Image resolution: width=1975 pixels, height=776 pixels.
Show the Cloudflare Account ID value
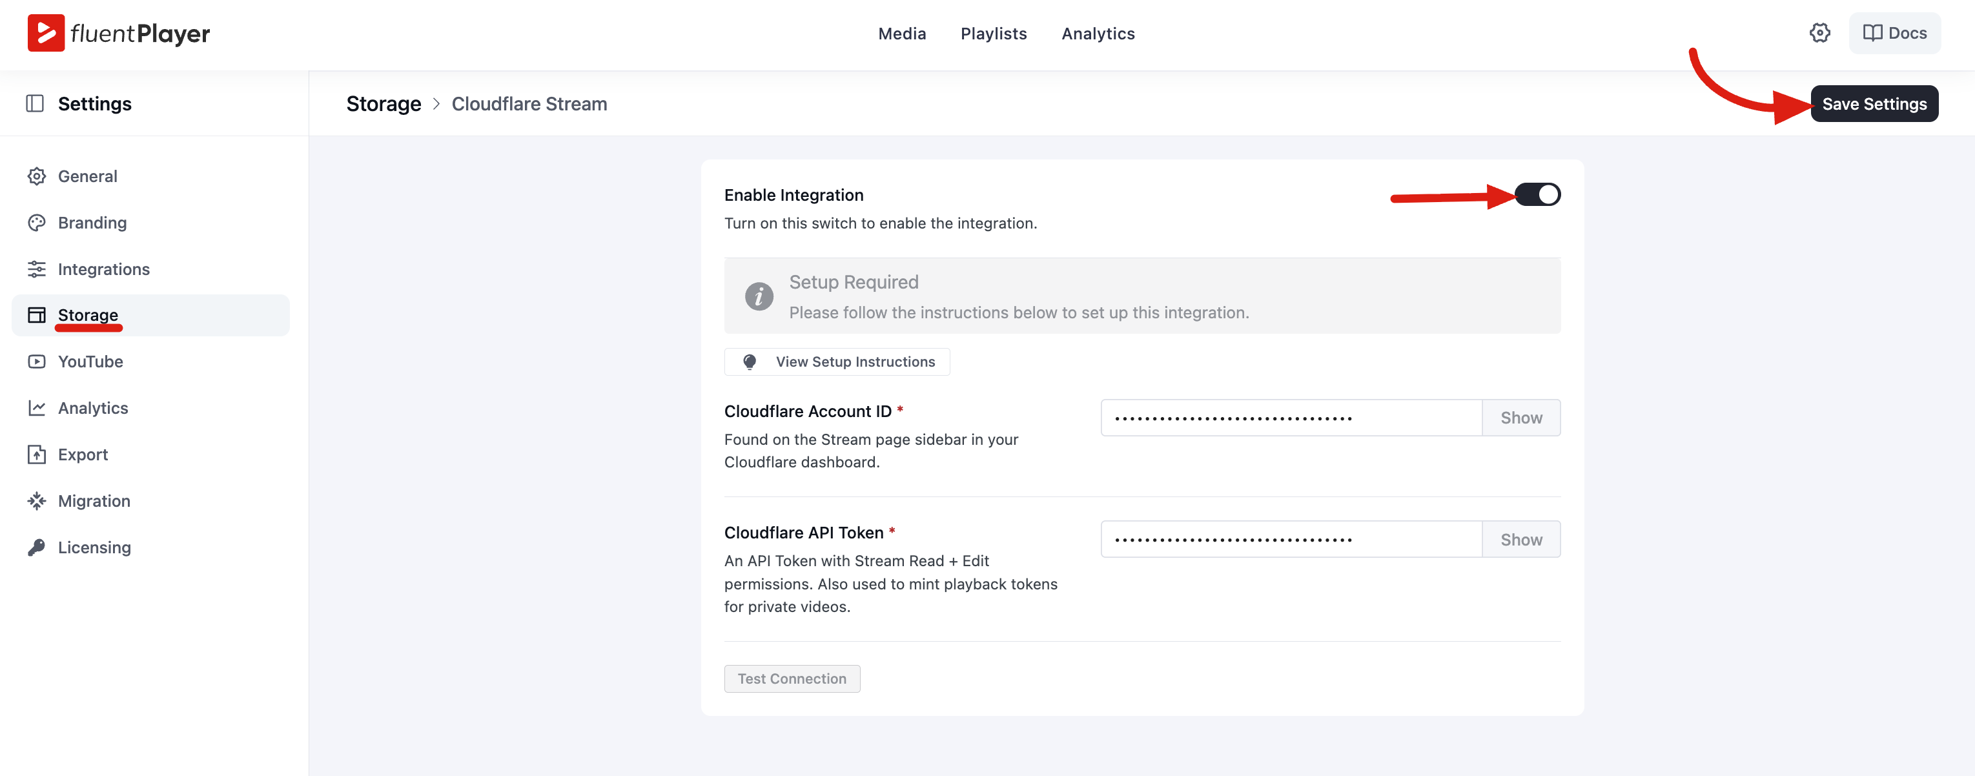click(1520, 418)
